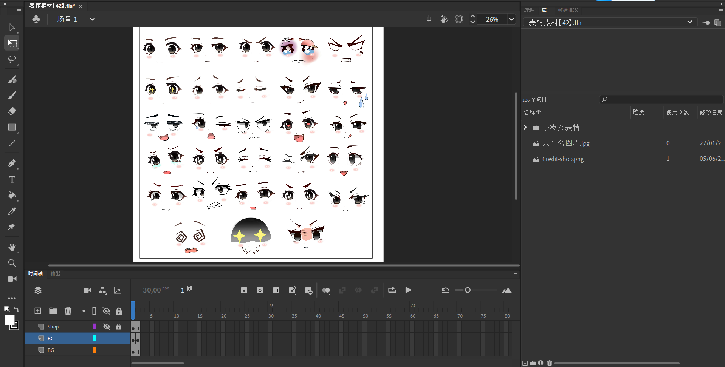Viewport: 725px width, 367px height.
Task: Unlock the Shop layer
Action: 119,327
